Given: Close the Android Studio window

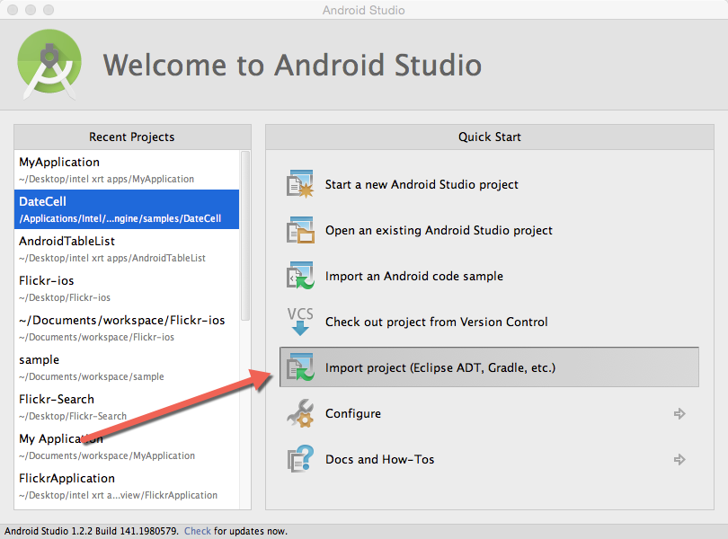Looking at the screenshot, I should tap(13, 10).
